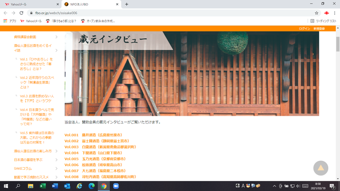
Task: Click the Chrome icon in taskbar
Action: (104, 186)
